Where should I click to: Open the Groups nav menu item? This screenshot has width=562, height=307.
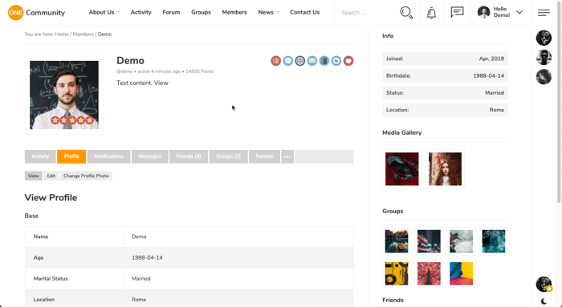click(x=201, y=12)
